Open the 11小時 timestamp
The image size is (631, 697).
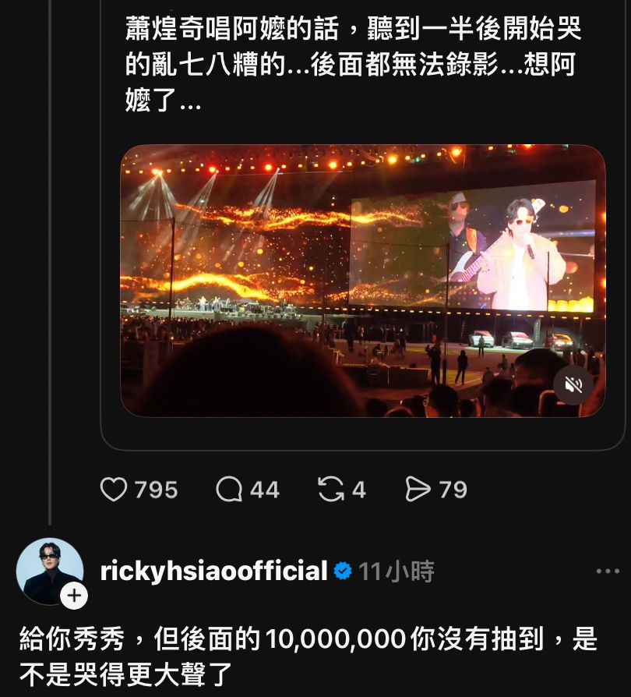(396, 571)
